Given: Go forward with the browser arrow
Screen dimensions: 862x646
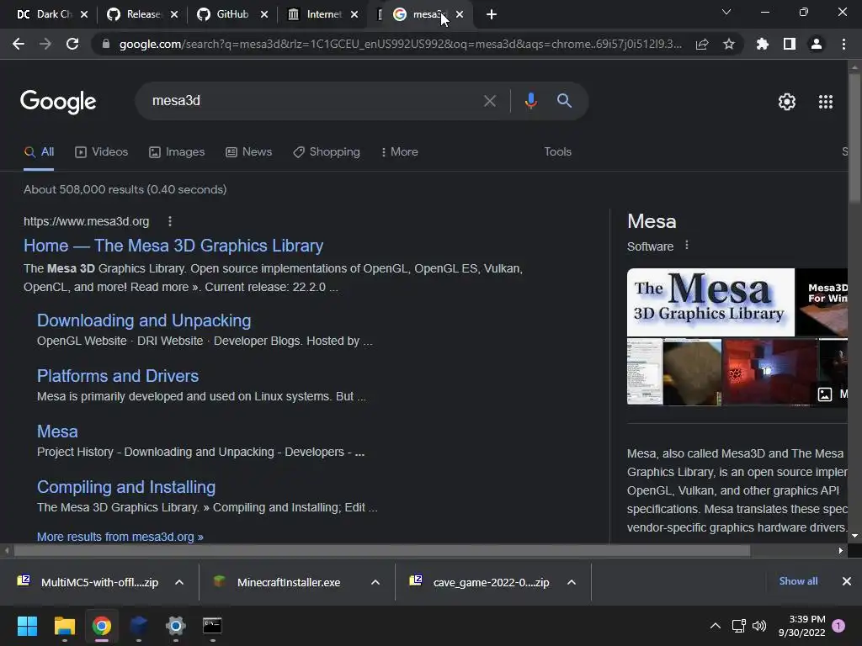Looking at the screenshot, I should click(x=45, y=44).
